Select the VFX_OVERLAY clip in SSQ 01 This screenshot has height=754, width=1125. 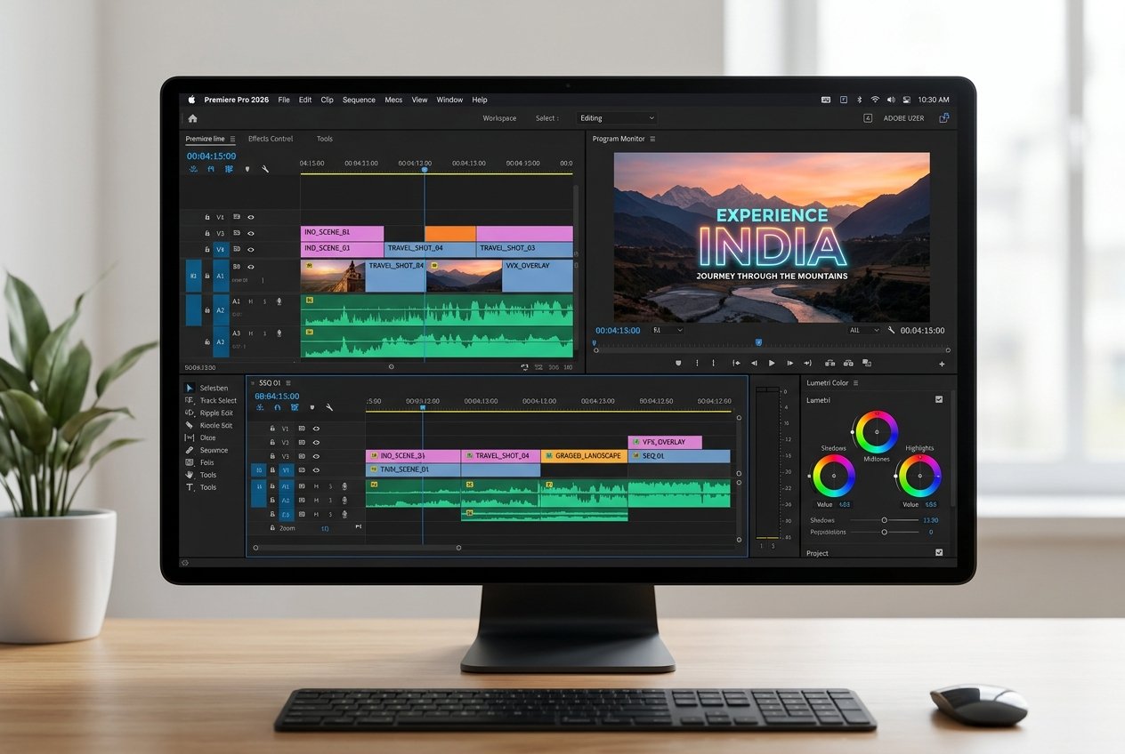665,442
